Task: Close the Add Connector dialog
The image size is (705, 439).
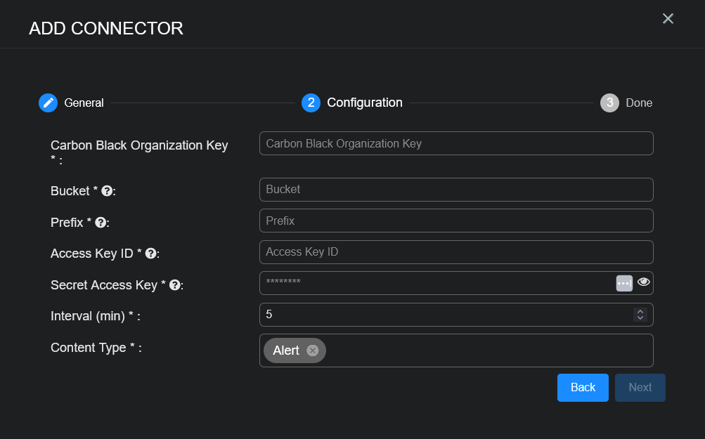Action: point(668,19)
